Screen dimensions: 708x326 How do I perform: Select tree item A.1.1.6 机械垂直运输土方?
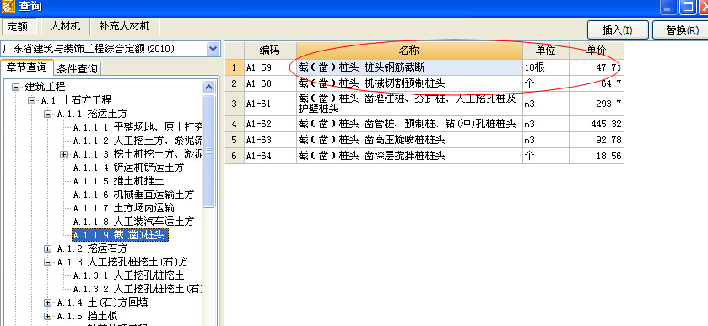click(x=133, y=195)
